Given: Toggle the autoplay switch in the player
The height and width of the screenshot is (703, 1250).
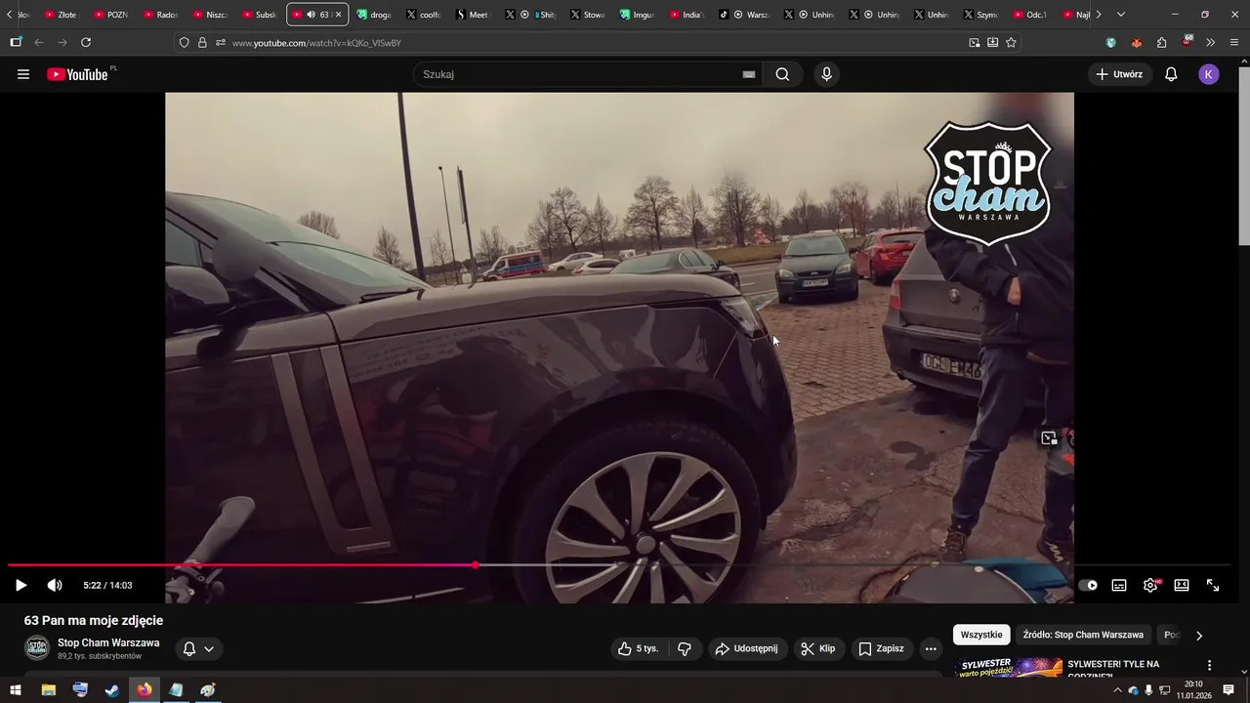Looking at the screenshot, I should click(1088, 585).
